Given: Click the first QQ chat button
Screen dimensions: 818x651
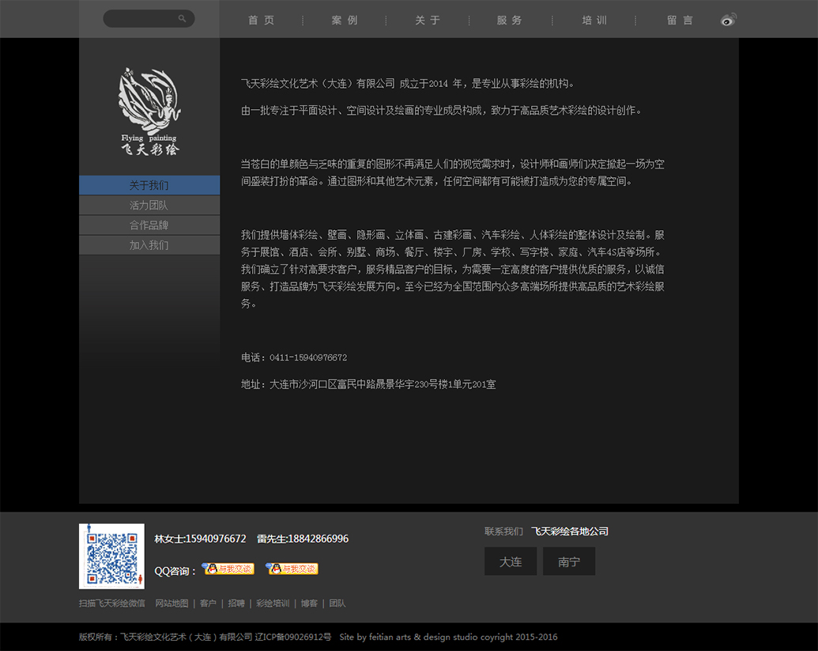Looking at the screenshot, I should (228, 569).
